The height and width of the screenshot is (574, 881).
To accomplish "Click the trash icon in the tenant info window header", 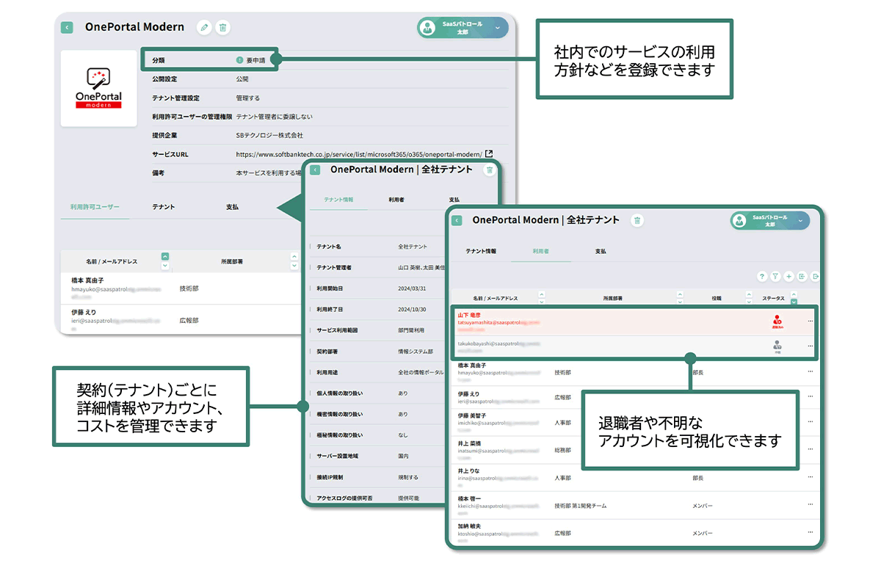I will tap(490, 170).
